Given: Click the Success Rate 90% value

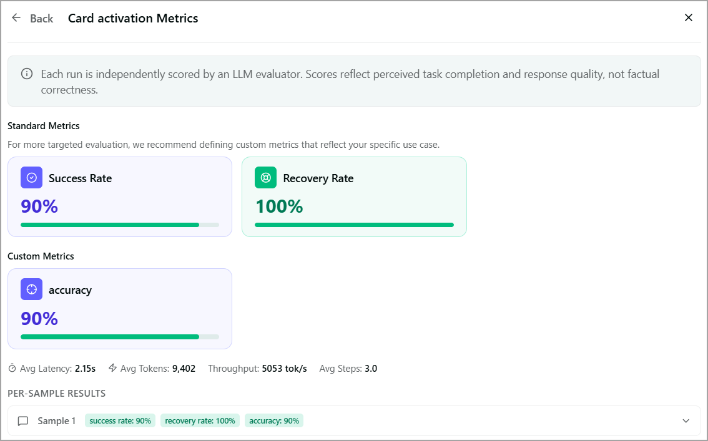Looking at the screenshot, I should [x=39, y=206].
